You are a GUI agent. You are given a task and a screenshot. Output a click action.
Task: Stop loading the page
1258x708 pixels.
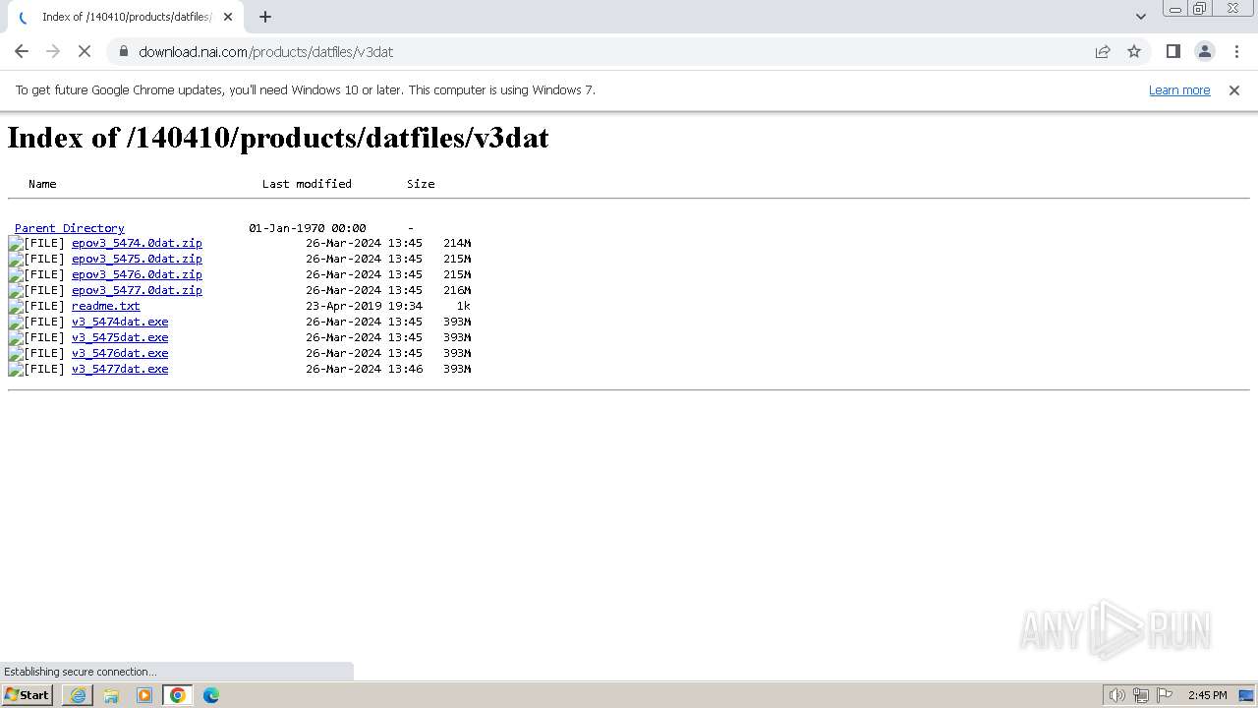coord(85,51)
